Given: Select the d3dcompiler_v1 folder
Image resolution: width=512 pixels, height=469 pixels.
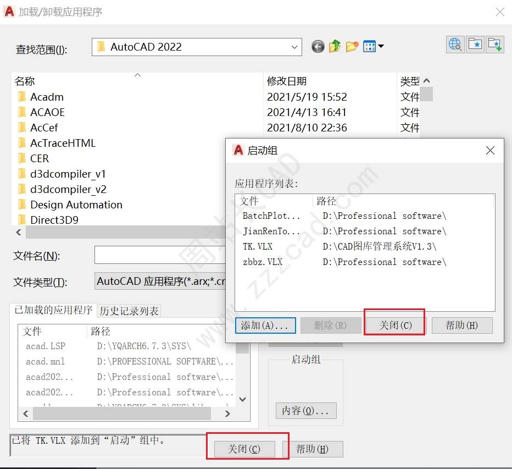Looking at the screenshot, I should [x=68, y=174].
